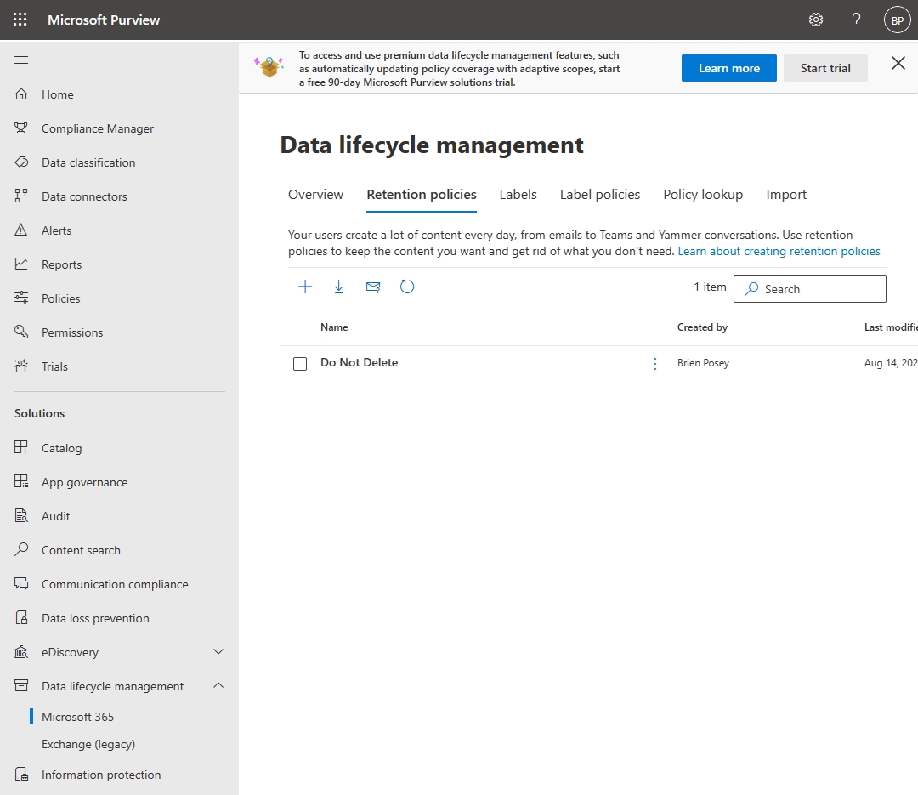Image resolution: width=918 pixels, height=795 pixels.
Task: Switch to the Labels tab
Action: pos(518,194)
